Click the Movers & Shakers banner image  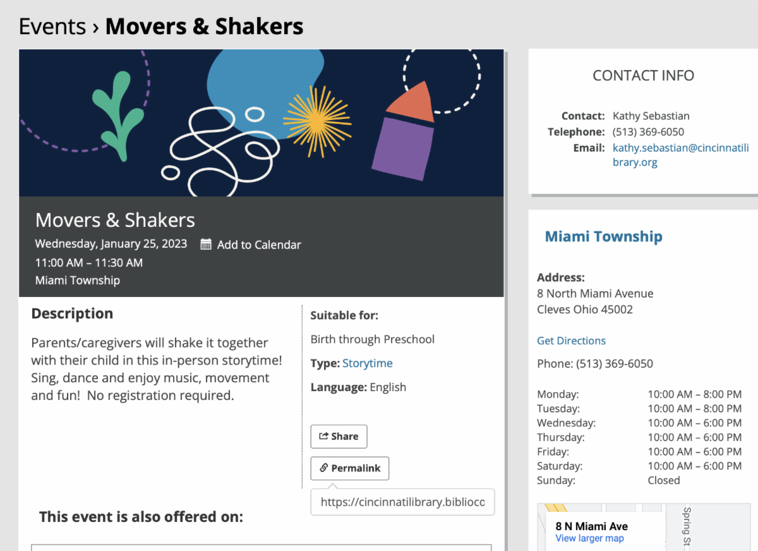262,123
